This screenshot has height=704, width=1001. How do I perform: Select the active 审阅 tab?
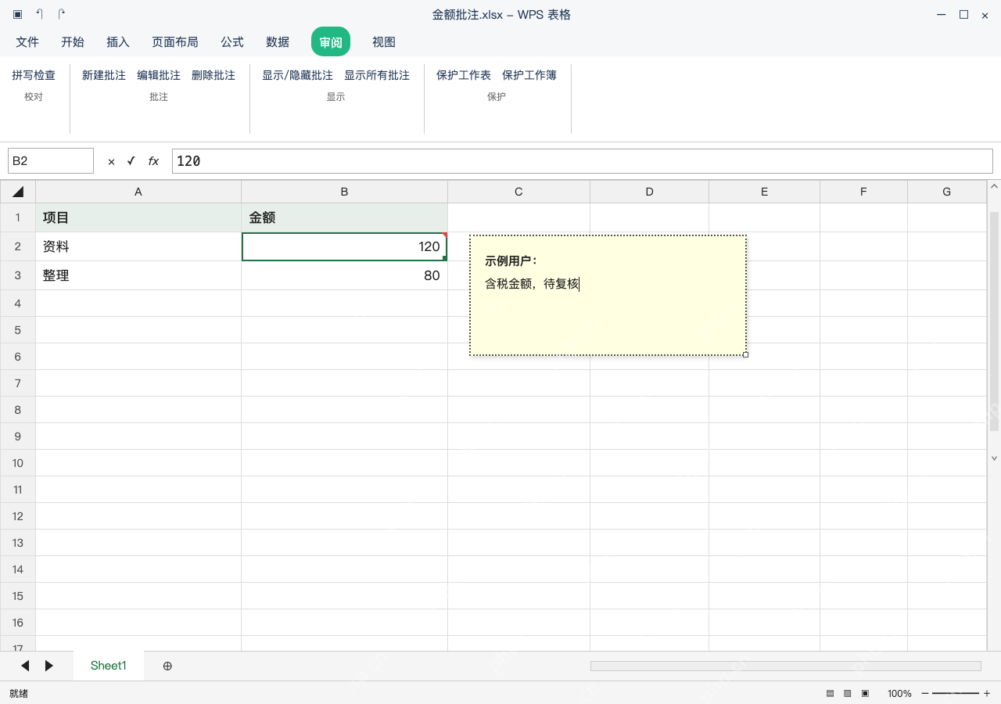[x=331, y=42]
